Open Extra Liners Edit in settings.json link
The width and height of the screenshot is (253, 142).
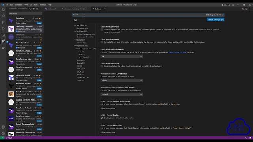click(108, 133)
